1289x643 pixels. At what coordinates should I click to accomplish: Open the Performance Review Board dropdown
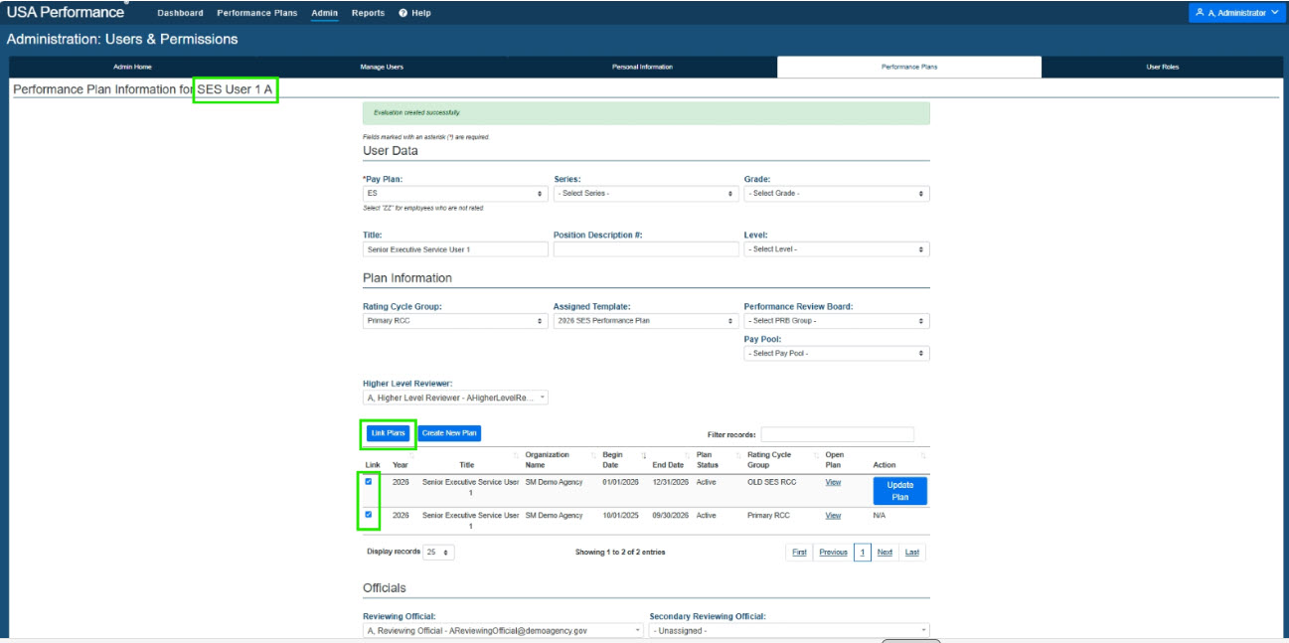pyautogui.click(x=837, y=321)
